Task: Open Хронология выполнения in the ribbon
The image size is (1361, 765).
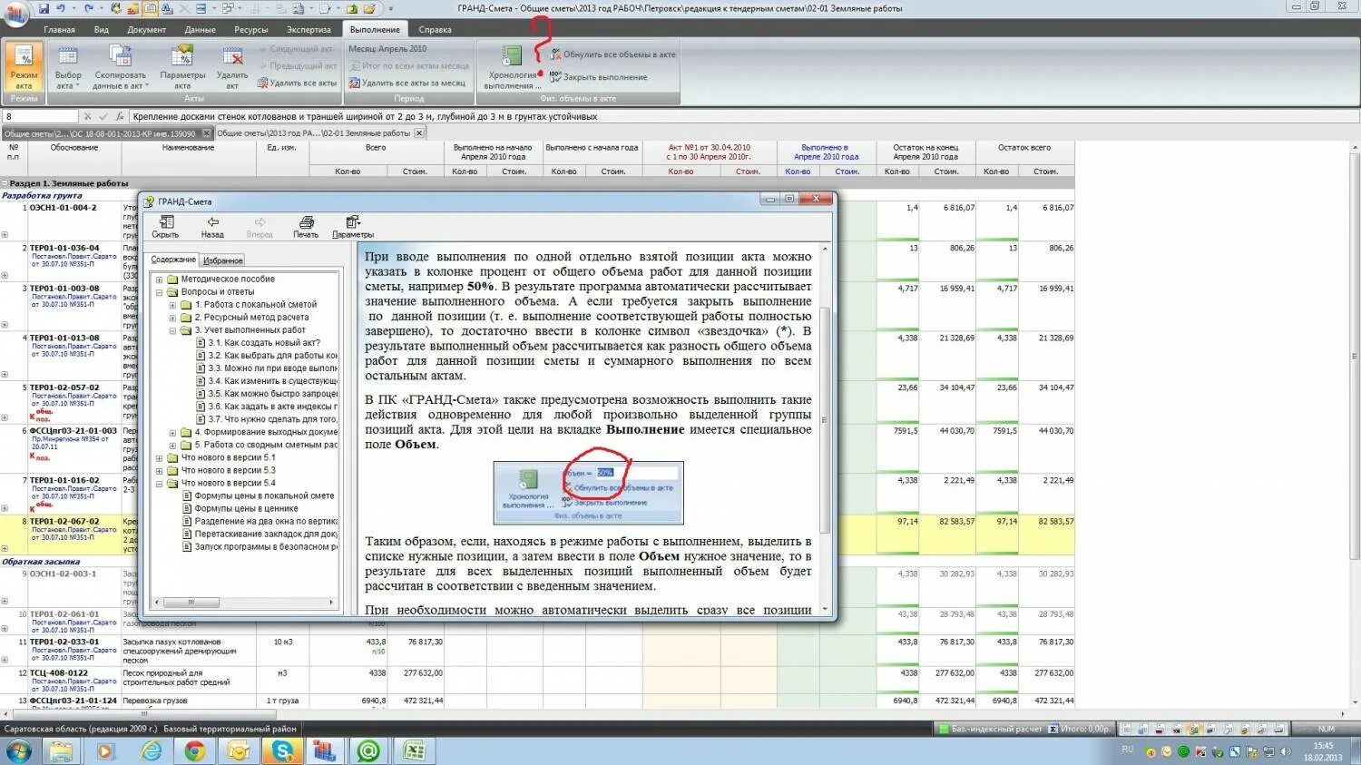Action: point(513,66)
